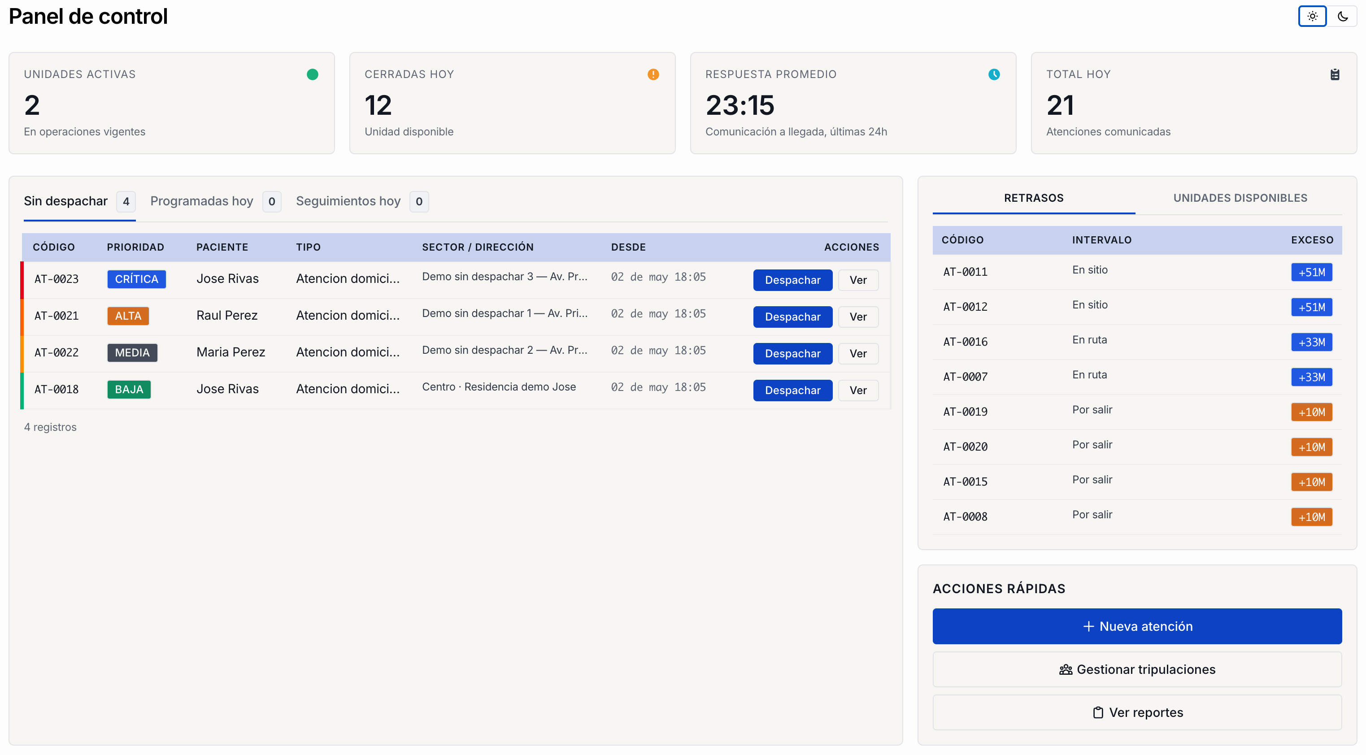Click delay code AT-0011
This screenshot has height=755, width=1366.
pos(965,273)
